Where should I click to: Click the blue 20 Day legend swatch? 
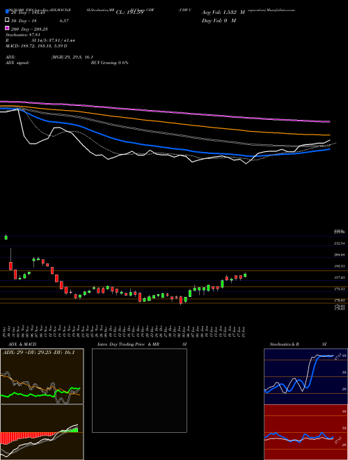coord(8,12)
